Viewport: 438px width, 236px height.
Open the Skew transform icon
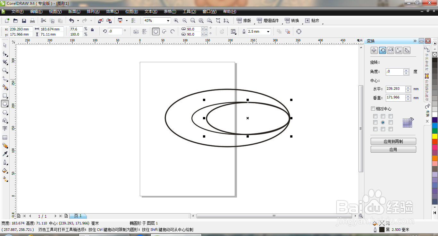[407, 50]
